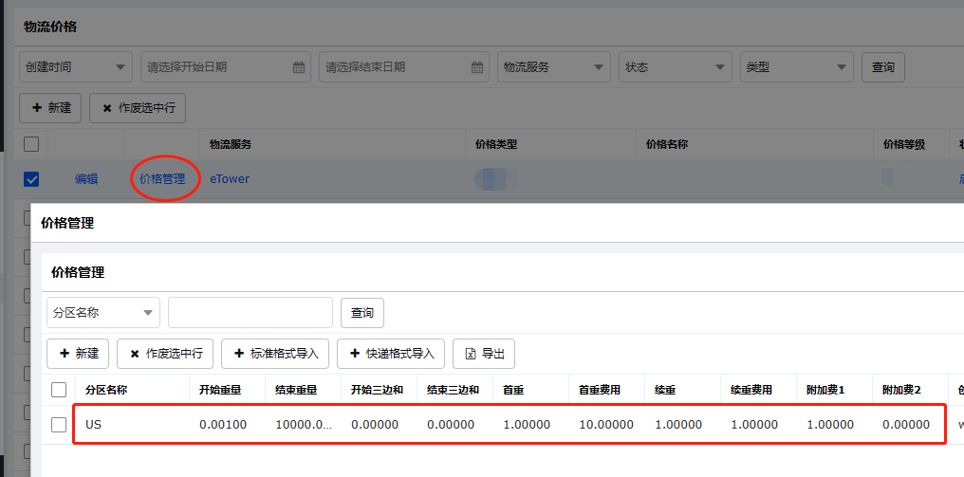
Task: Open 分区名称 dropdown in 价格管理 dialog
Action: coord(103,312)
